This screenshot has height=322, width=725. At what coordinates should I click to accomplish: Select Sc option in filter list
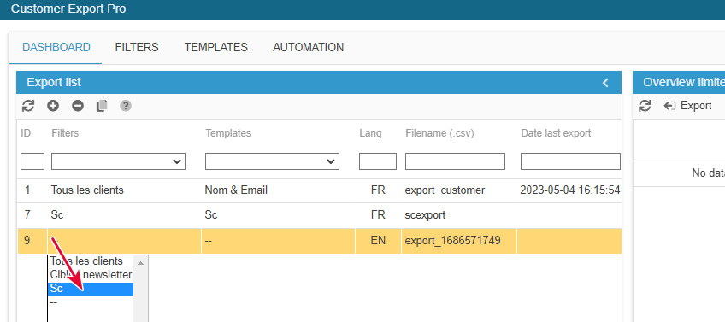coord(91,289)
